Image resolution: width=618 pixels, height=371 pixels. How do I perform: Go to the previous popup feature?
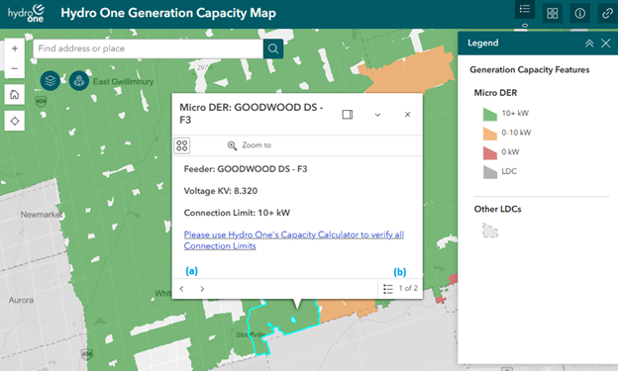tap(181, 289)
